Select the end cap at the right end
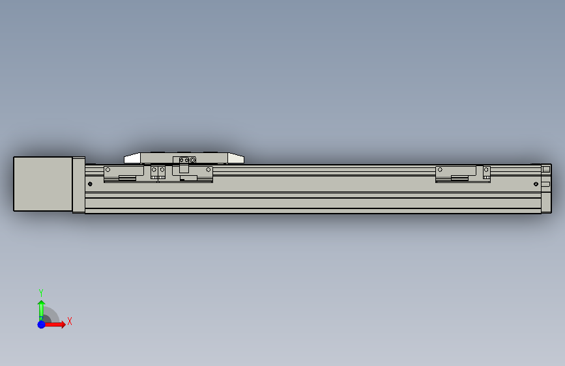This screenshot has width=565, height=366. [546, 188]
